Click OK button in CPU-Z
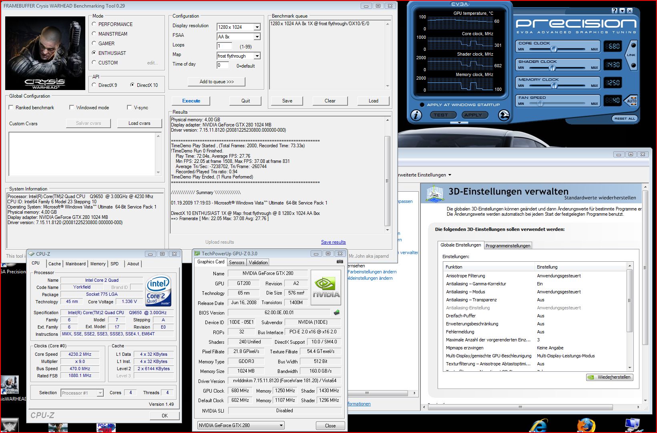Viewport: 657px width, 433px height. click(165, 416)
